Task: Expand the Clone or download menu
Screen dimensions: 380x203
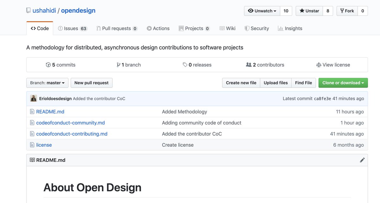Action: (x=343, y=83)
